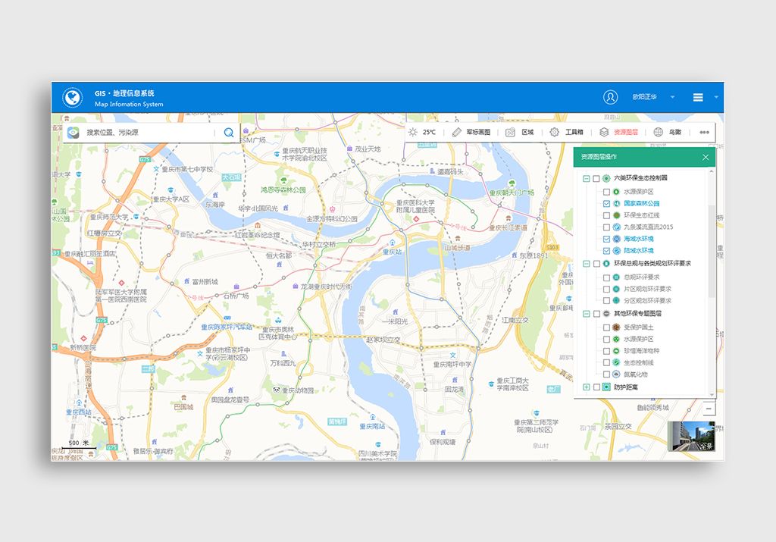Screen dimensions: 776x542
Task: Click the 海域水环境 layer icon
Action: tap(617, 239)
